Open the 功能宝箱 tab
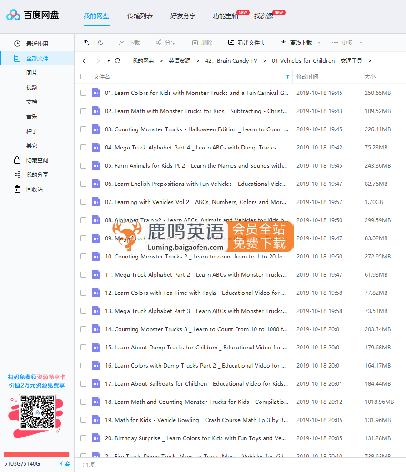The image size is (406, 472). (226, 15)
